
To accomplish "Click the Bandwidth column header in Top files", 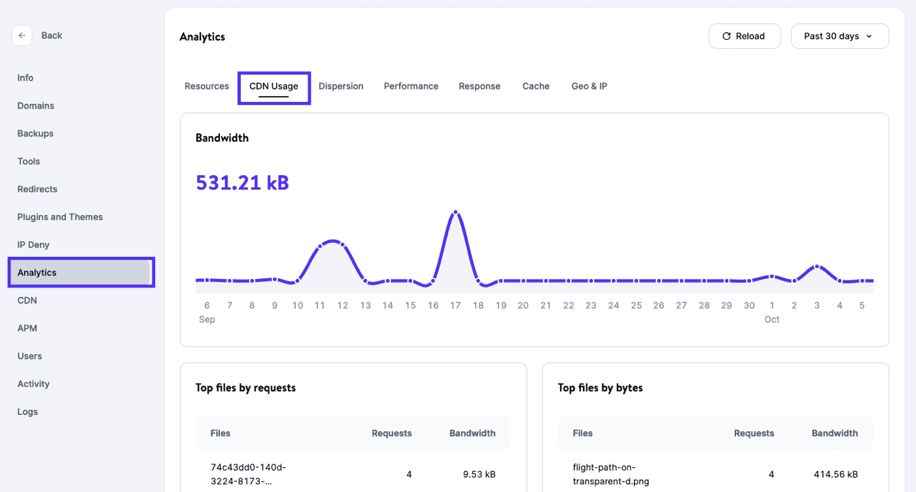I will [x=473, y=433].
